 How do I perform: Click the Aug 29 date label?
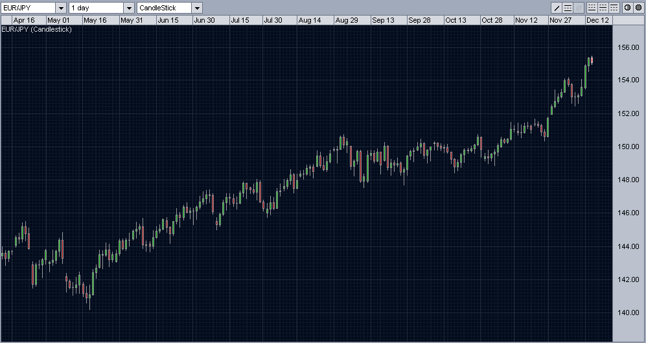[347, 20]
